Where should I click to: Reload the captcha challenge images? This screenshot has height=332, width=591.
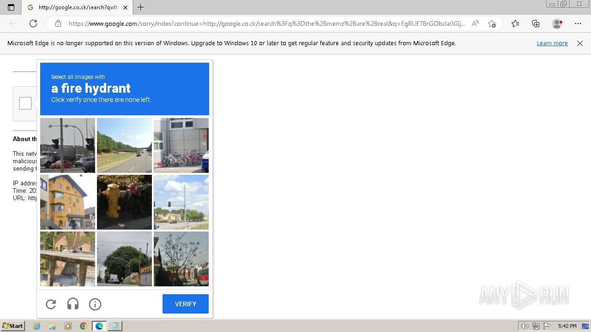[x=51, y=304]
